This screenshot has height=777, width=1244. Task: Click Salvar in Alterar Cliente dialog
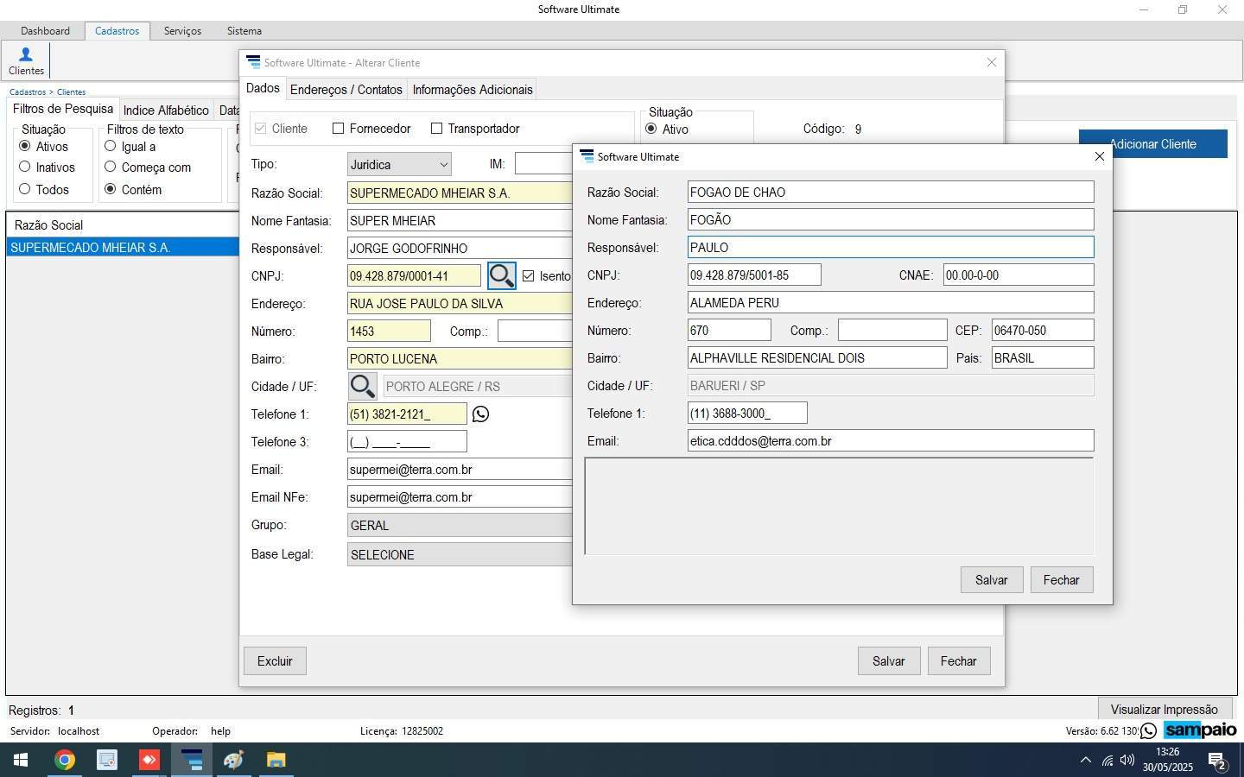coord(889,661)
